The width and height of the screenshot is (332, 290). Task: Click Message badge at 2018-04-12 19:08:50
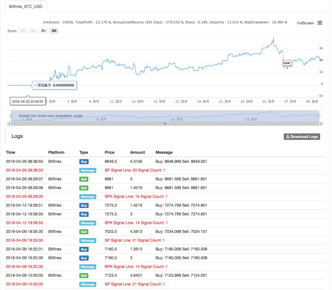pos(88,223)
